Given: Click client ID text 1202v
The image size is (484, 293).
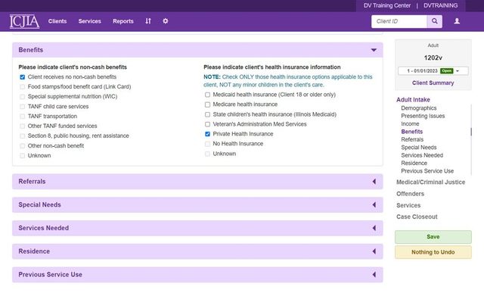Looking at the screenshot, I should coord(433,58).
